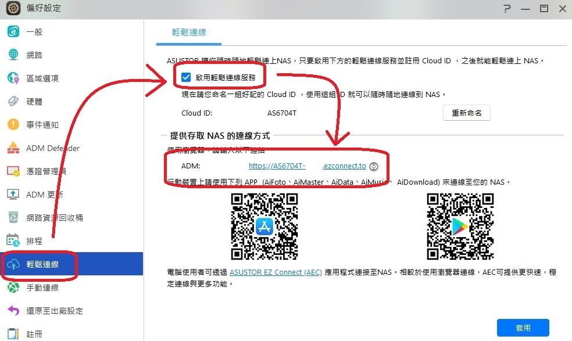This screenshot has height=341, width=572.
Task: Open 區域選項 globe-pin icon
Action: tap(13, 78)
